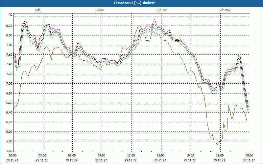Image resolution: width=263 pixels, height=164 pixels.
Task: Click the 30.11.22 date label
Action: click(249, 160)
